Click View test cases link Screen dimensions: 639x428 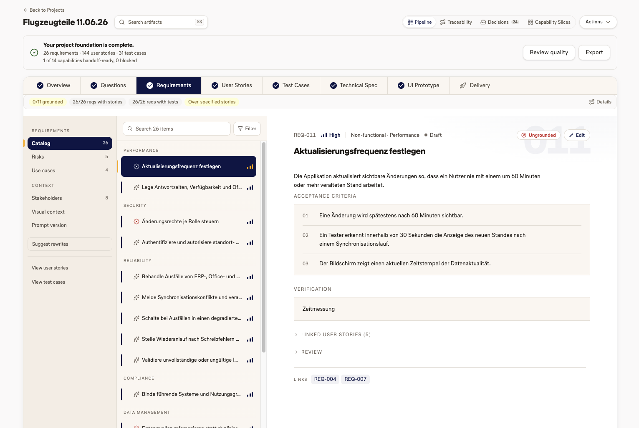pos(48,282)
